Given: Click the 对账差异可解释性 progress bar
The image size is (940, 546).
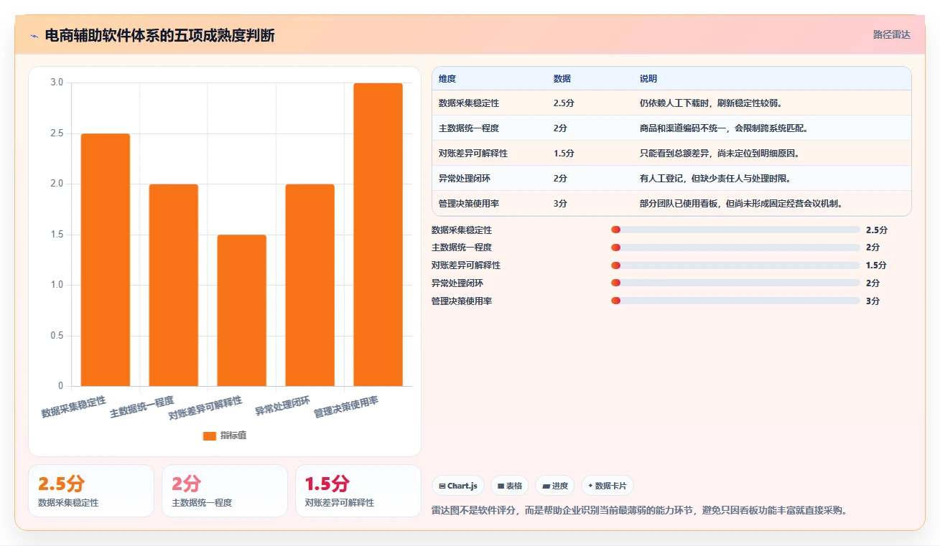Looking at the screenshot, I should [x=735, y=265].
